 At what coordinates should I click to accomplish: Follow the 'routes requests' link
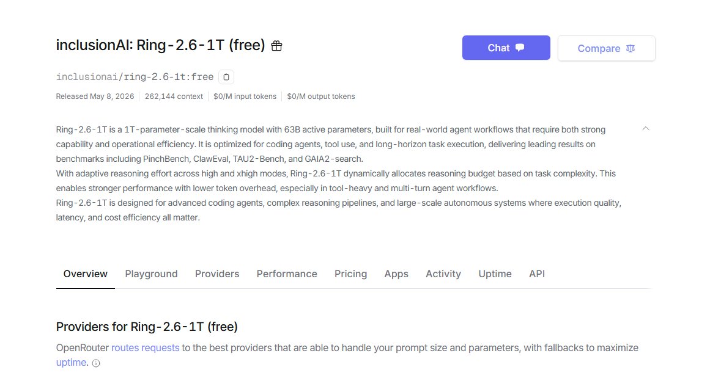(x=146, y=348)
